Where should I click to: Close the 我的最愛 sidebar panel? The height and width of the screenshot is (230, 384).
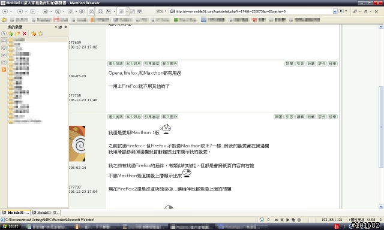(65, 27)
